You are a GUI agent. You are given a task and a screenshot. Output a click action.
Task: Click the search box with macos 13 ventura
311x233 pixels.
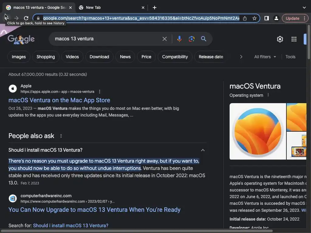(x=107, y=39)
